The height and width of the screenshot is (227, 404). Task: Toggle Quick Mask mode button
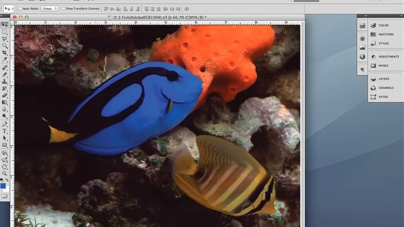(x=4, y=196)
